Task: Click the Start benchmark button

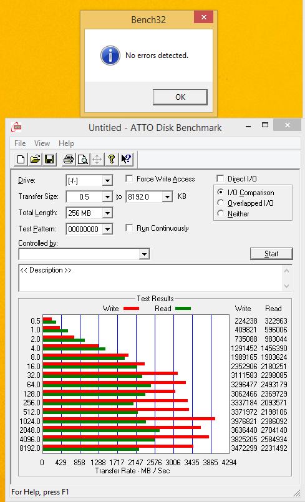Action: coord(271,254)
